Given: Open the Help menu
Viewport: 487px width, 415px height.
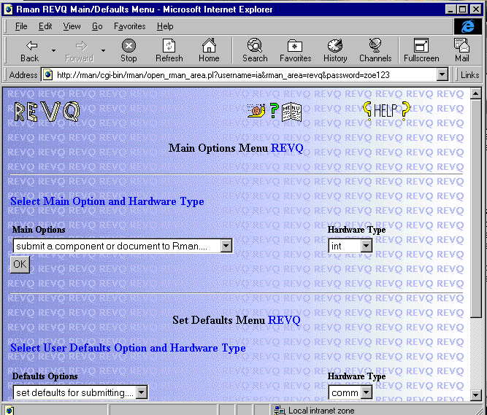Looking at the screenshot, I should click(x=165, y=26).
